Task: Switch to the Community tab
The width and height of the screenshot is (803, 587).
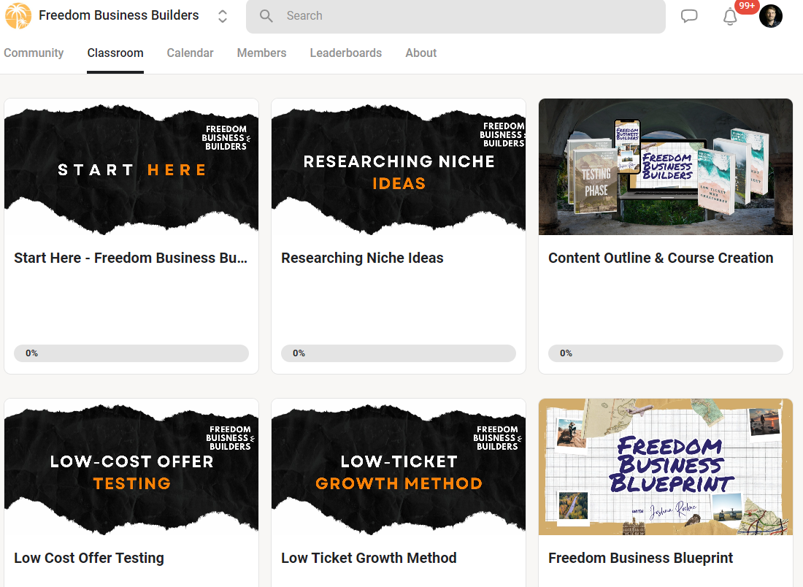Action: (34, 53)
